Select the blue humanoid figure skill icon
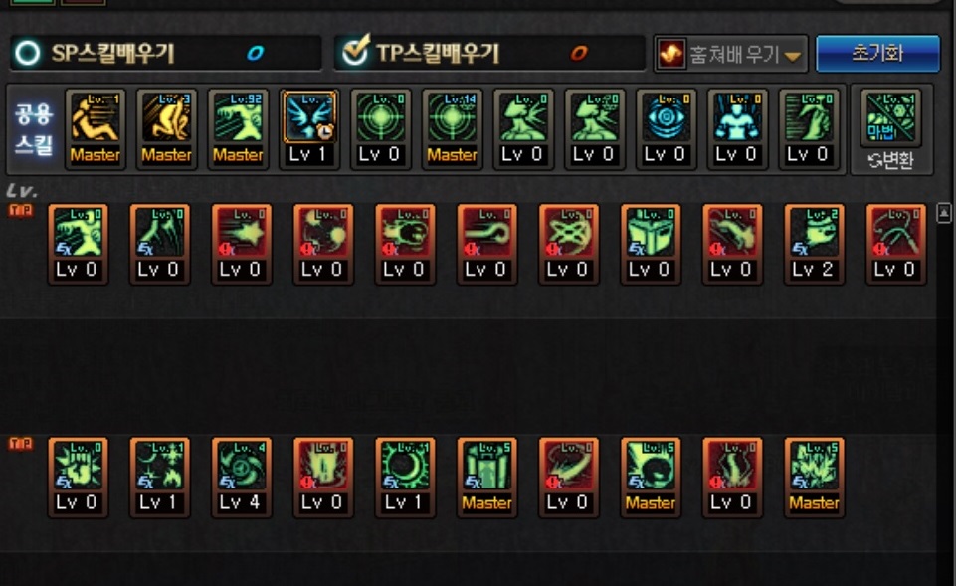956x586 pixels. pos(737,128)
